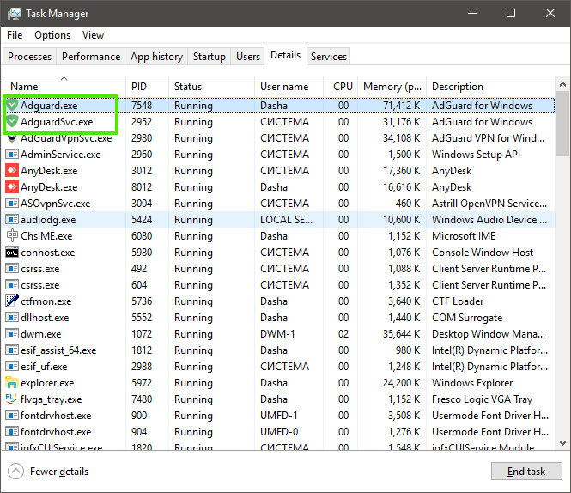Switch to the Processes tab
This screenshot has height=493, width=571.
coord(29,57)
